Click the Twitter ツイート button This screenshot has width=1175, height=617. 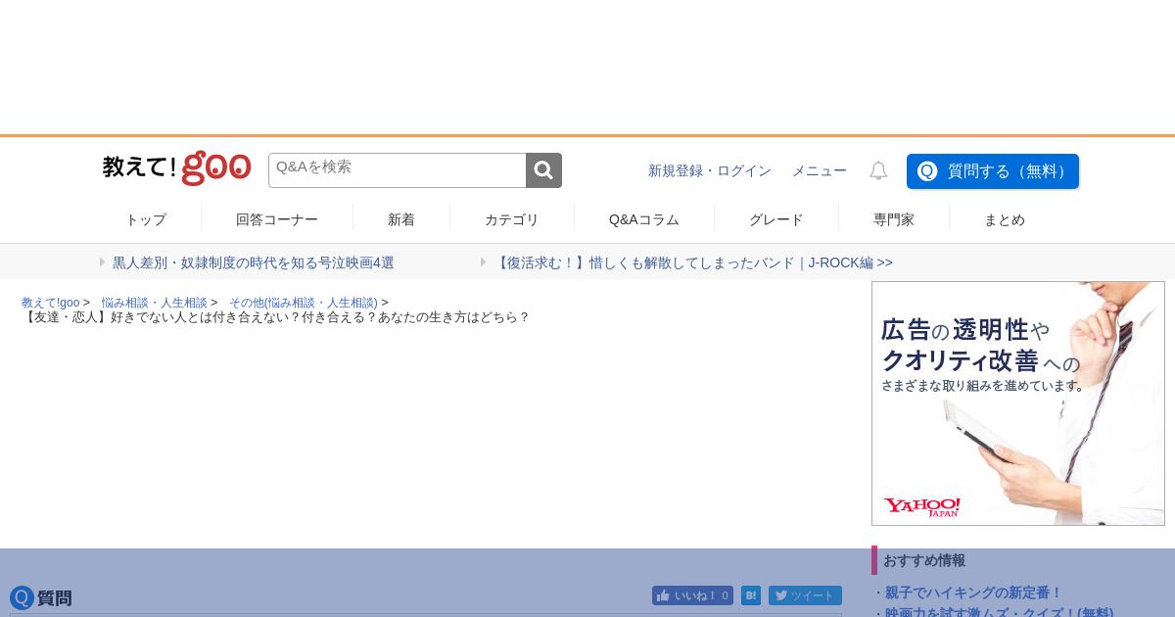tap(805, 595)
